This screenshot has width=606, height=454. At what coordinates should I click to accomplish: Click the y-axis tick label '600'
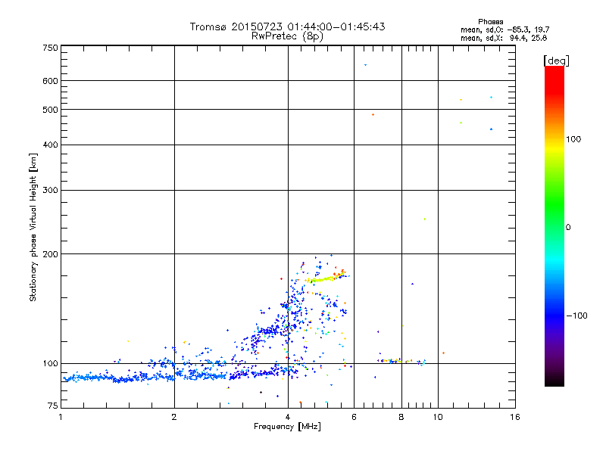50,81
